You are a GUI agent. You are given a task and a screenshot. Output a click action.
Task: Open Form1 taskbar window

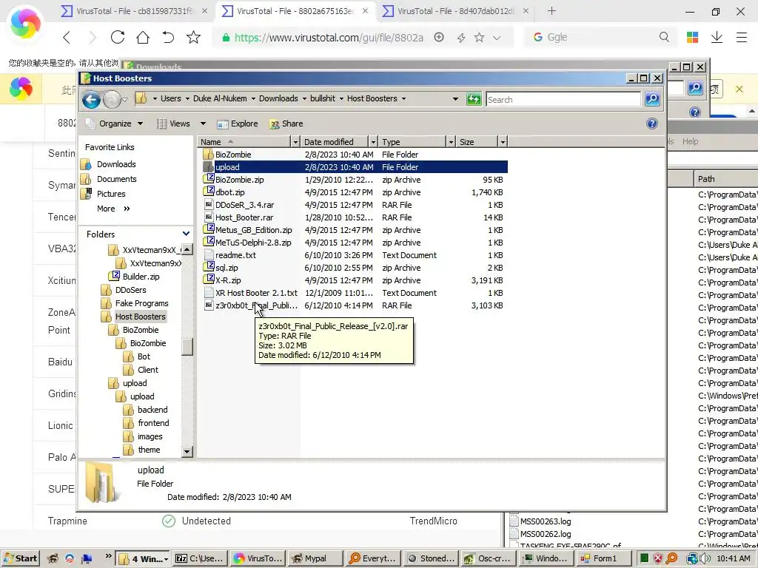603,558
